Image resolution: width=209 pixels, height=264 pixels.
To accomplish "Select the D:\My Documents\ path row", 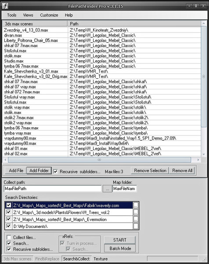I will click(72, 226).
